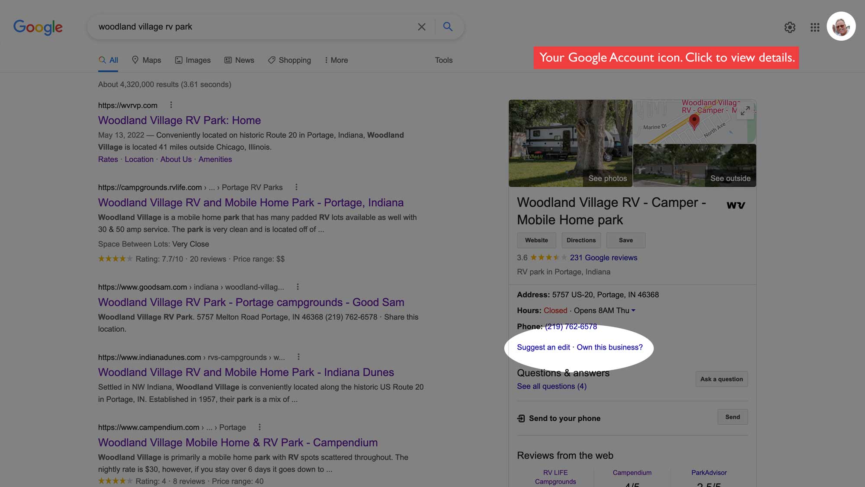Click the 'About 4,320,000 results' text
The image size is (865, 487).
[165, 84]
